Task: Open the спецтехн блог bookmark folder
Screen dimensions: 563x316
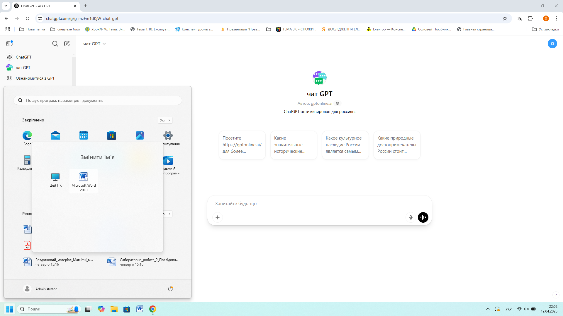Action: tap(65, 29)
